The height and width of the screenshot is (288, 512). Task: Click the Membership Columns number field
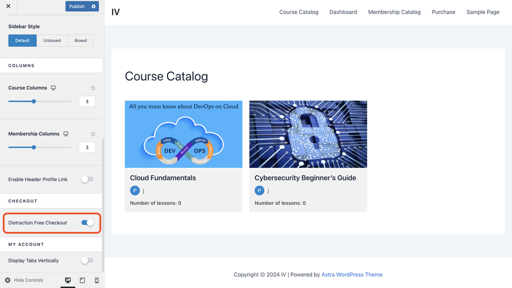point(87,147)
